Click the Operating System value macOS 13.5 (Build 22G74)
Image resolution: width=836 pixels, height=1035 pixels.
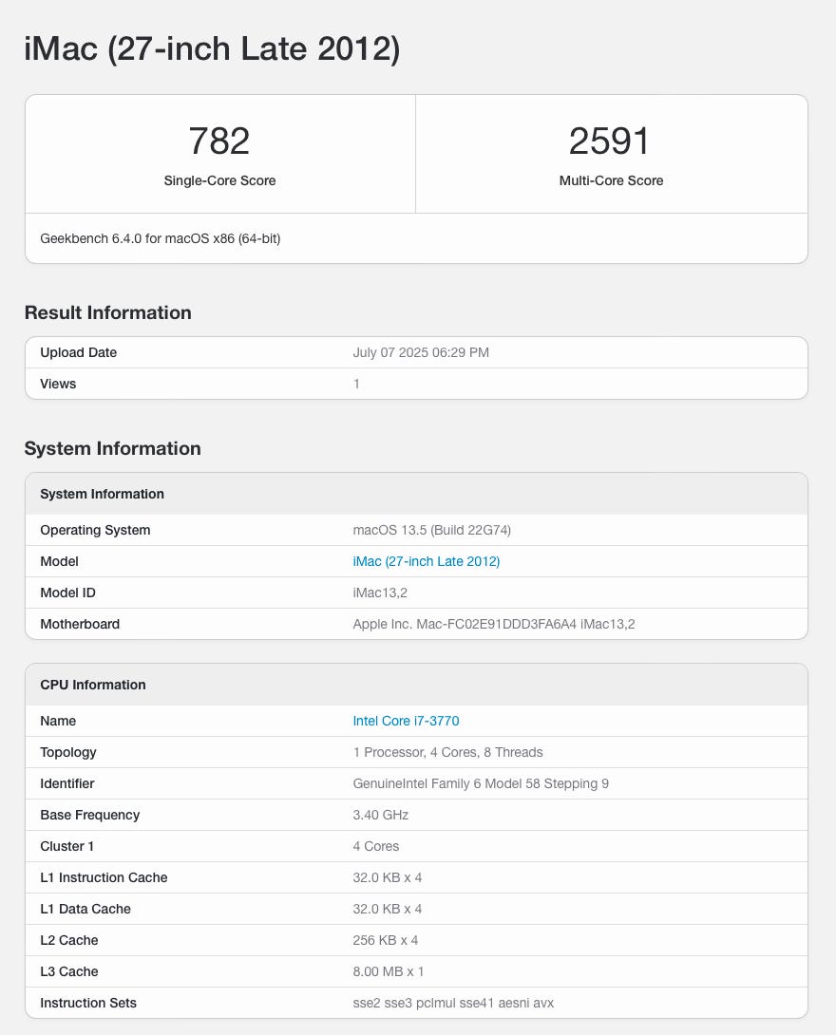click(432, 530)
